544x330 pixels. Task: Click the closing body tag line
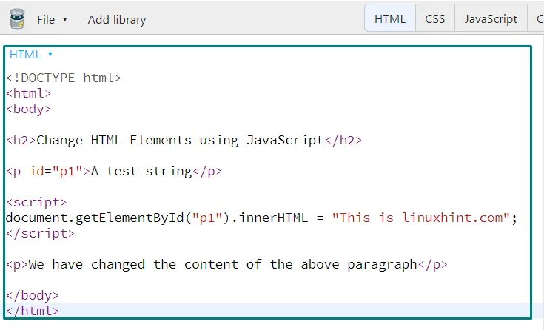[x=33, y=296]
